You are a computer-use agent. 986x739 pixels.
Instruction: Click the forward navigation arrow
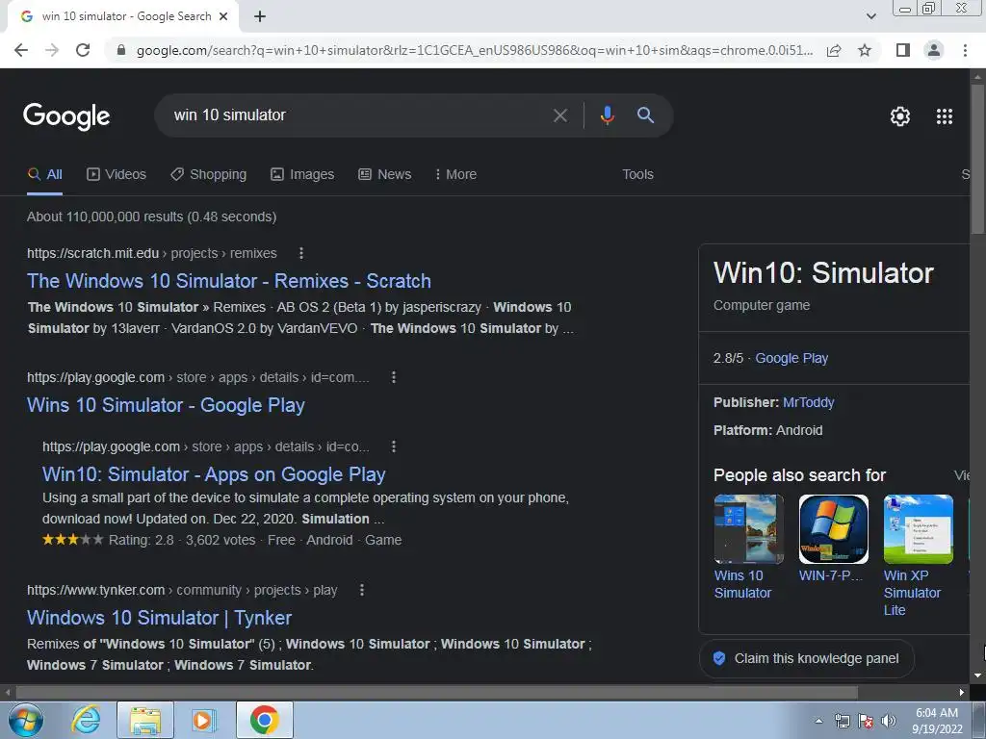point(52,50)
